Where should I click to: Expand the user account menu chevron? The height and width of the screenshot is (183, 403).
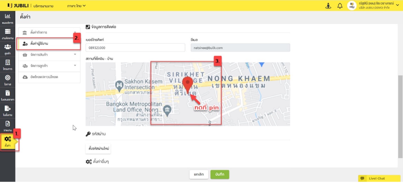click(398, 5)
